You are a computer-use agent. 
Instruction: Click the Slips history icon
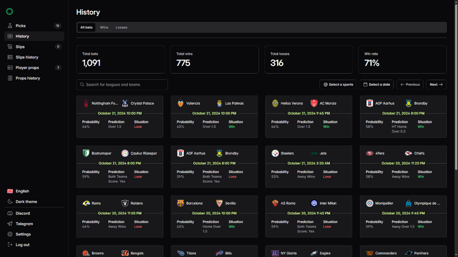coord(10,57)
